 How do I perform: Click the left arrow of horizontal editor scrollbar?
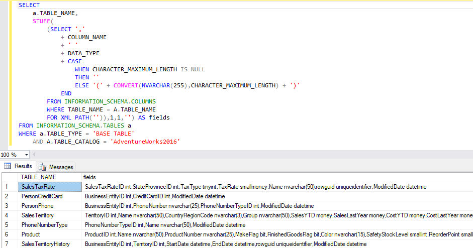click(34, 155)
